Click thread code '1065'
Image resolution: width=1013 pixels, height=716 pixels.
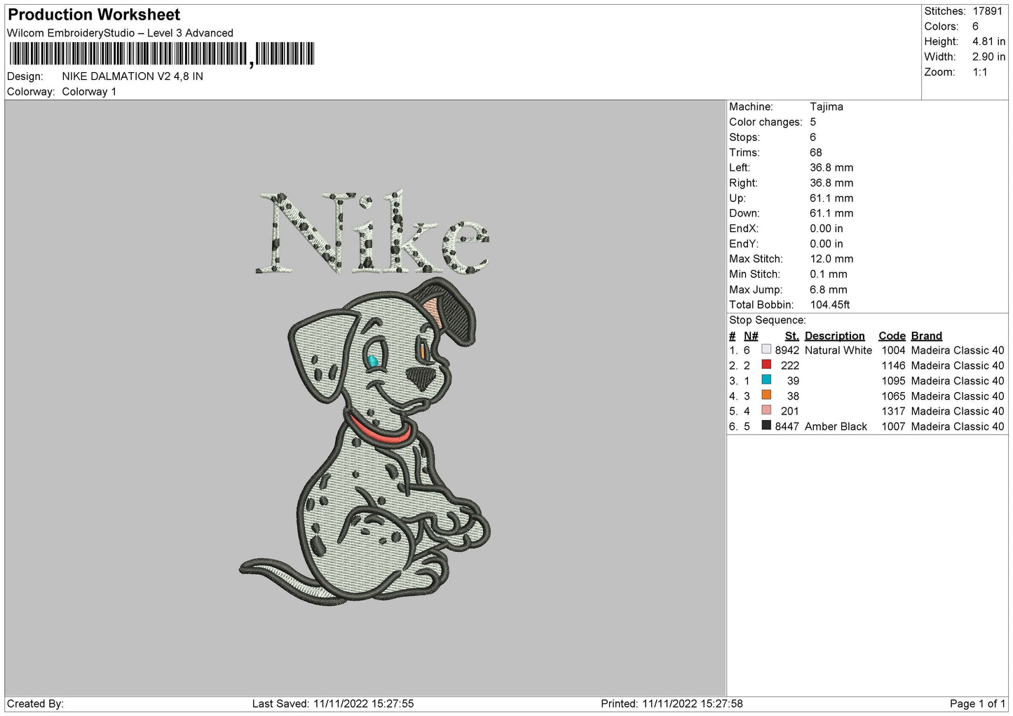click(x=894, y=396)
